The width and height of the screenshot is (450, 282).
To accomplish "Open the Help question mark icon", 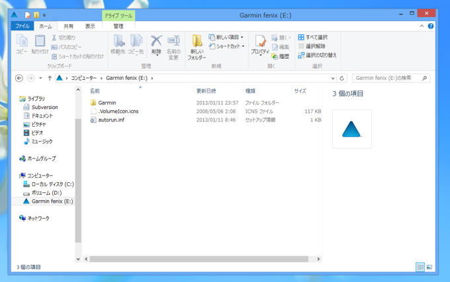I will point(431,26).
